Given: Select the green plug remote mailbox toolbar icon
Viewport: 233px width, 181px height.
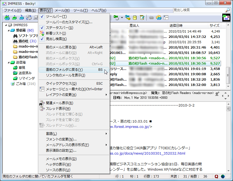Looking at the screenshot, I should tap(116, 17).
